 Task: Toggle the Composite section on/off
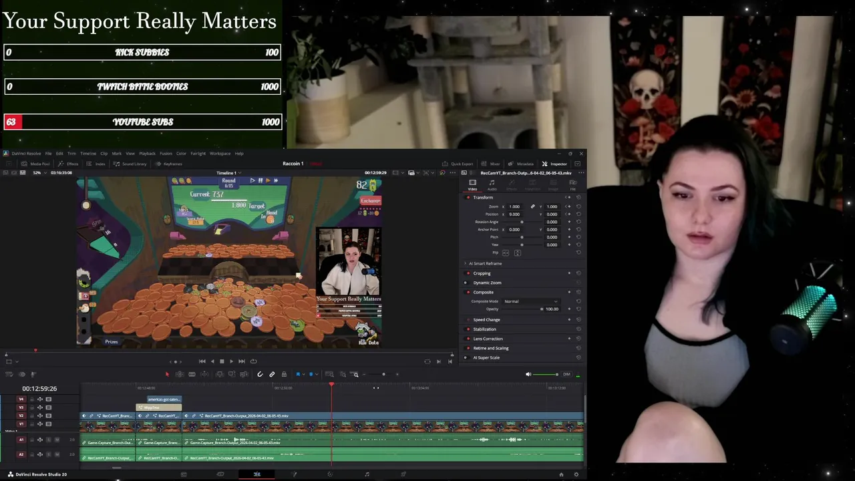click(x=468, y=292)
